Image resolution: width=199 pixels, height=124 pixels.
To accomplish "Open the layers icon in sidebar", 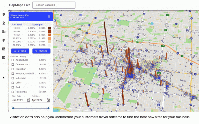I will click(x=4, y=40).
